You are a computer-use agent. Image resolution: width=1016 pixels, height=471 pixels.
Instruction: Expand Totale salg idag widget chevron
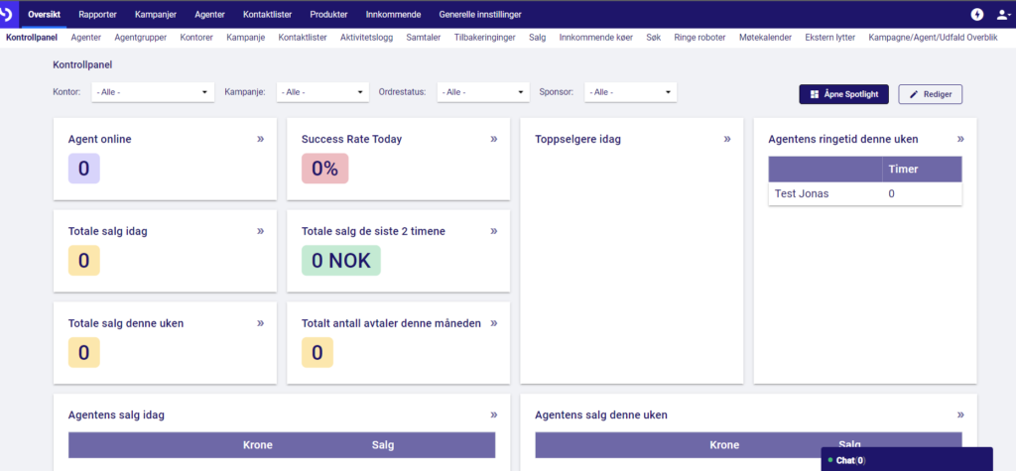[x=261, y=231]
